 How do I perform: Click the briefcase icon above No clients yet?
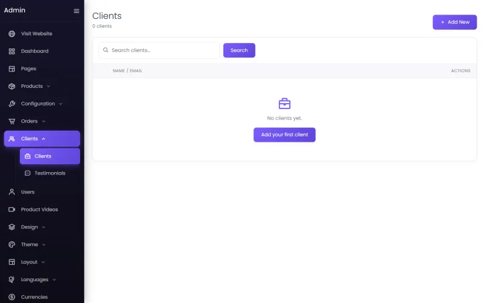tap(284, 104)
